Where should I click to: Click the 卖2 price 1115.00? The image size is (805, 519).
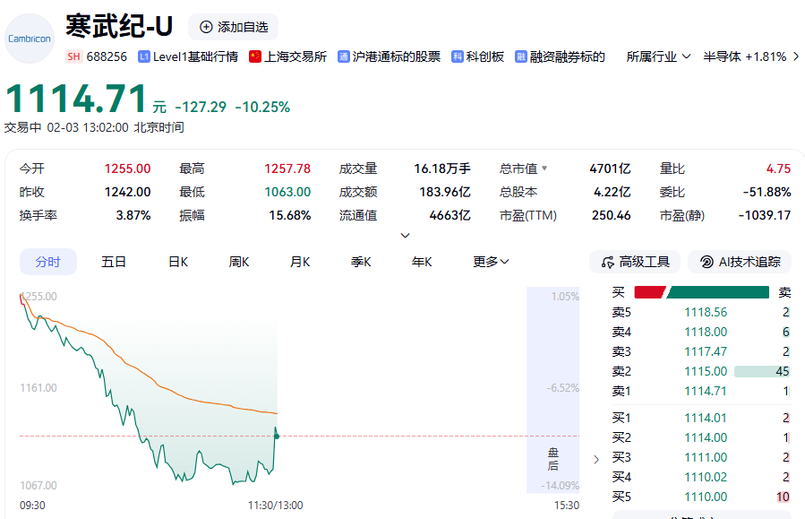pyautogui.click(x=706, y=371)
